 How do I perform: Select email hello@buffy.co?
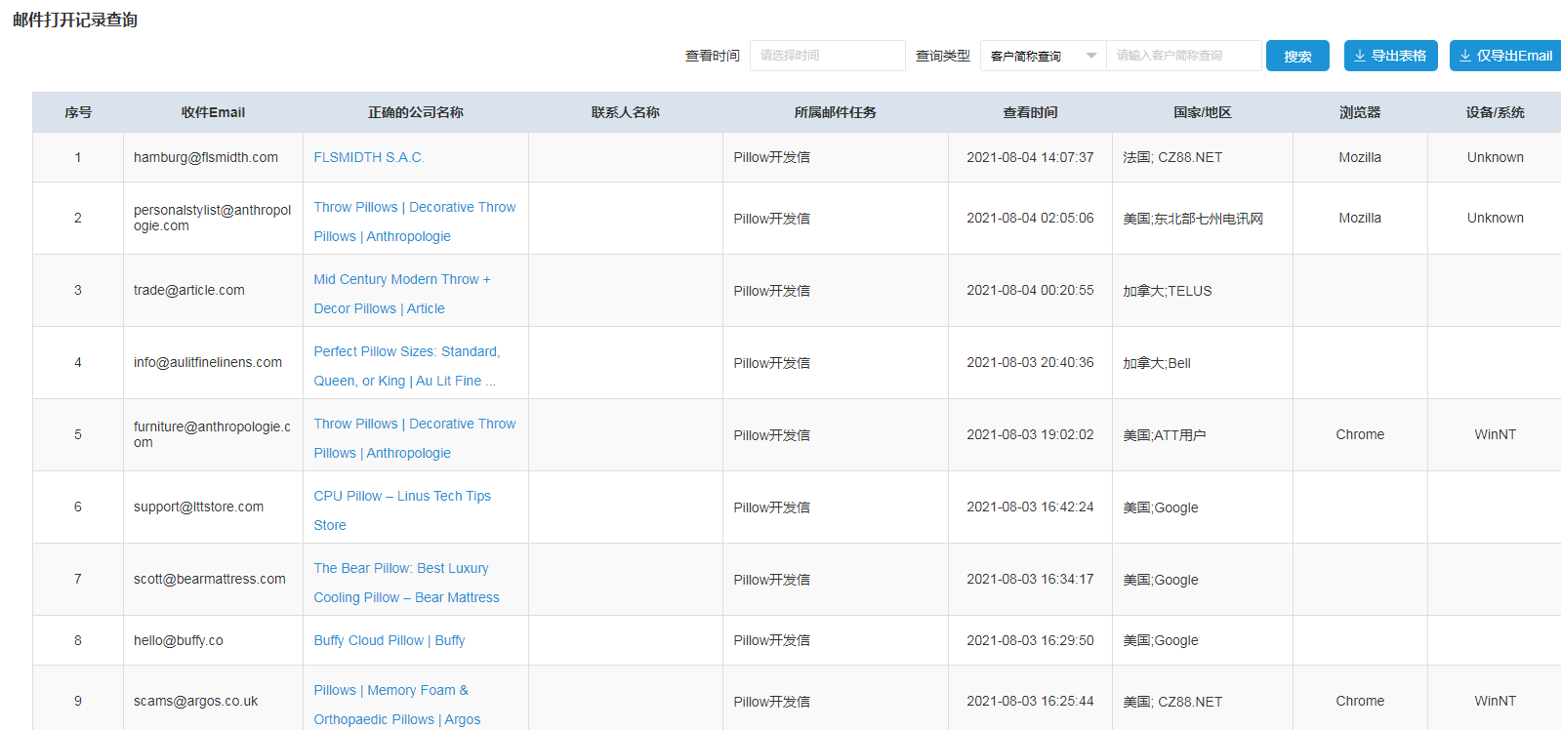[179, 640]
